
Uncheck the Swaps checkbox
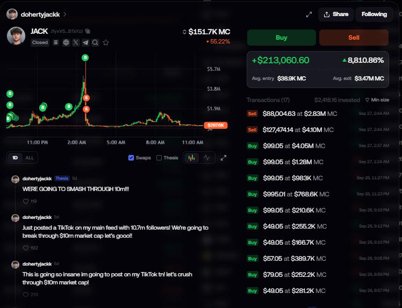click(131, 158)
